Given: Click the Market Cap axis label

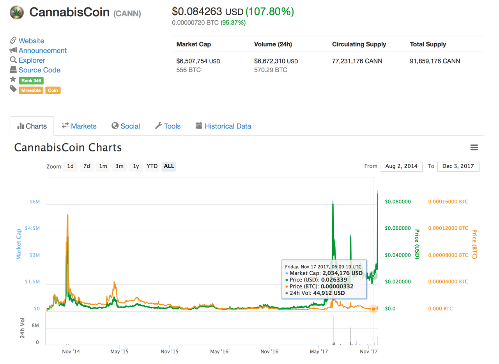Looking at the screenshot, I should (18, 244).
